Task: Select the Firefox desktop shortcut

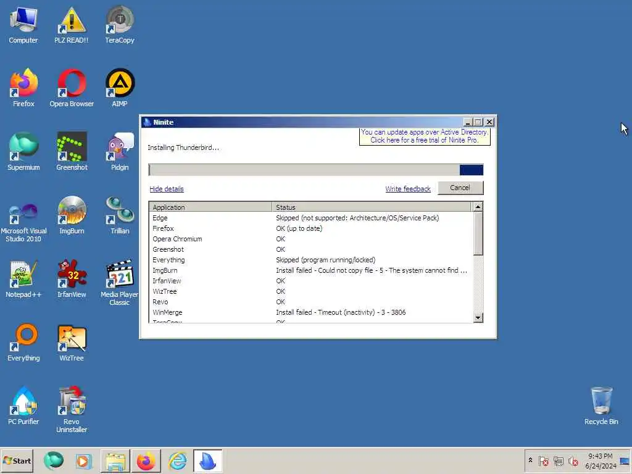Action: (23, 88)
